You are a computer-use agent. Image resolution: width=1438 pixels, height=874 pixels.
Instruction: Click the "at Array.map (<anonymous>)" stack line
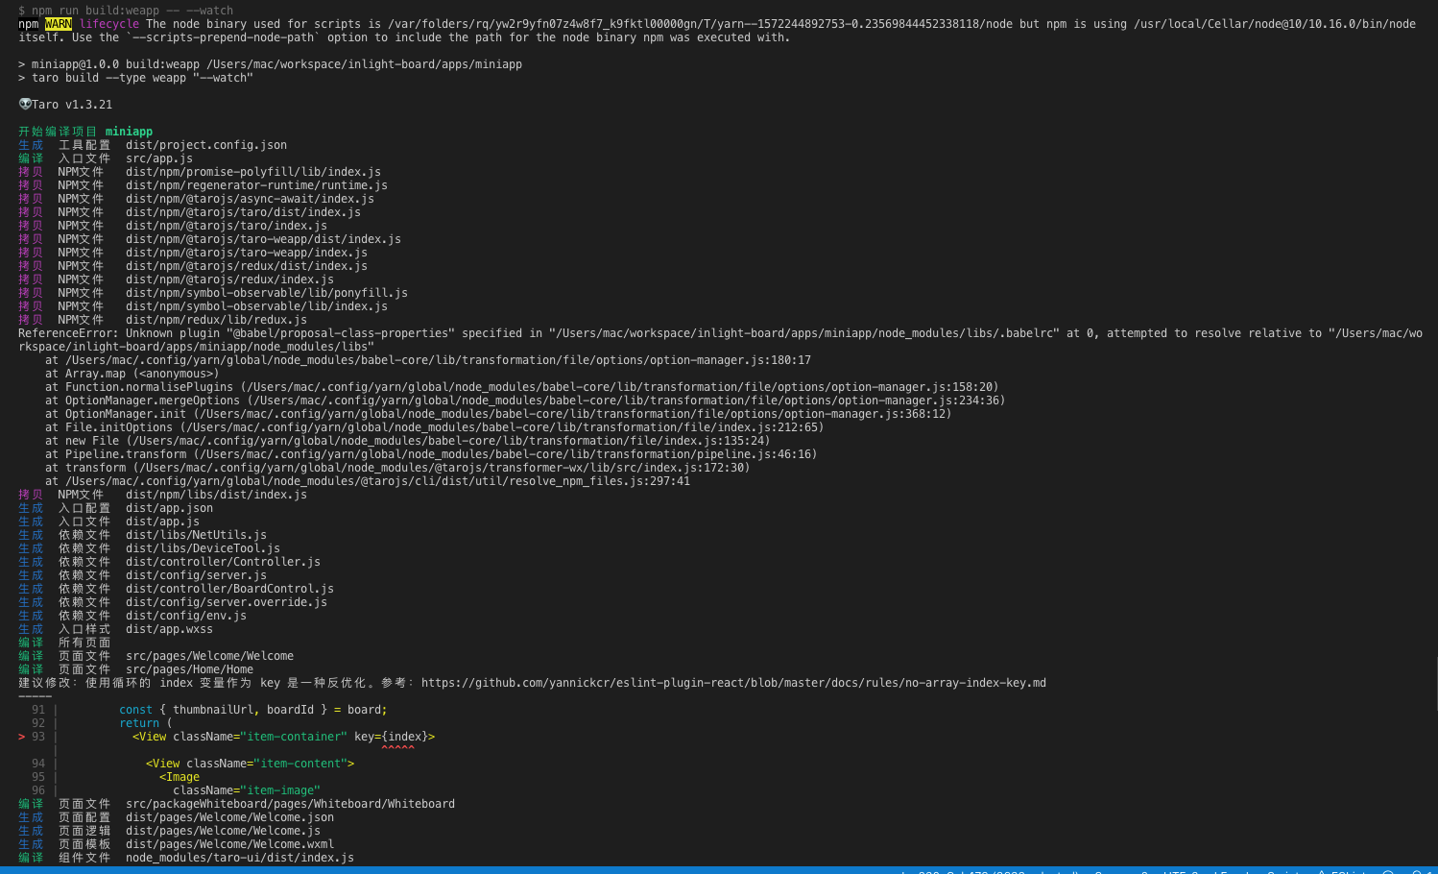pyautogui.click(x=132, y=374)
